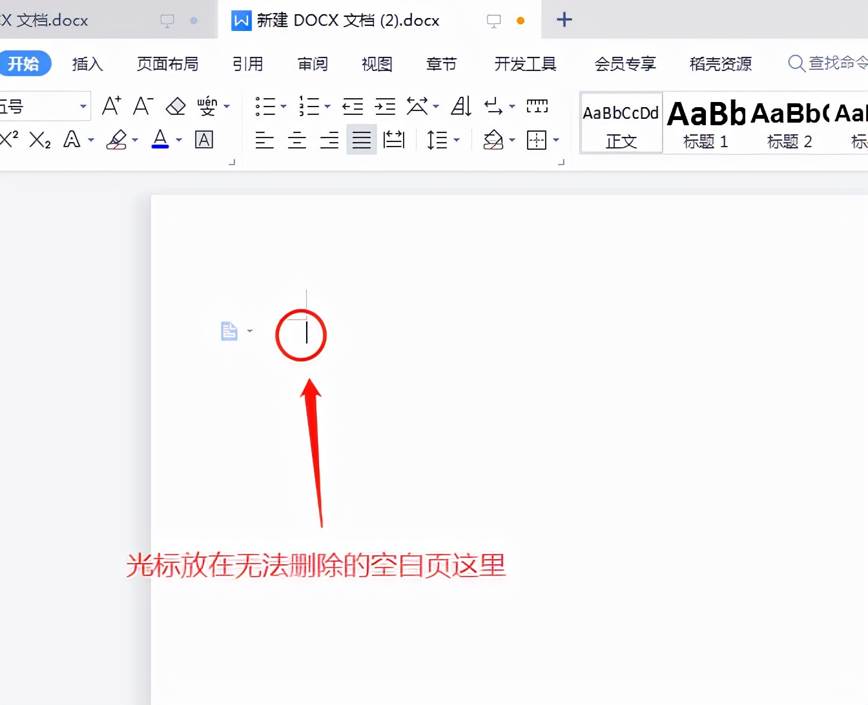868x705 pixels.
Task: Toggle justify alignment
Action: (x=362, y=140)
